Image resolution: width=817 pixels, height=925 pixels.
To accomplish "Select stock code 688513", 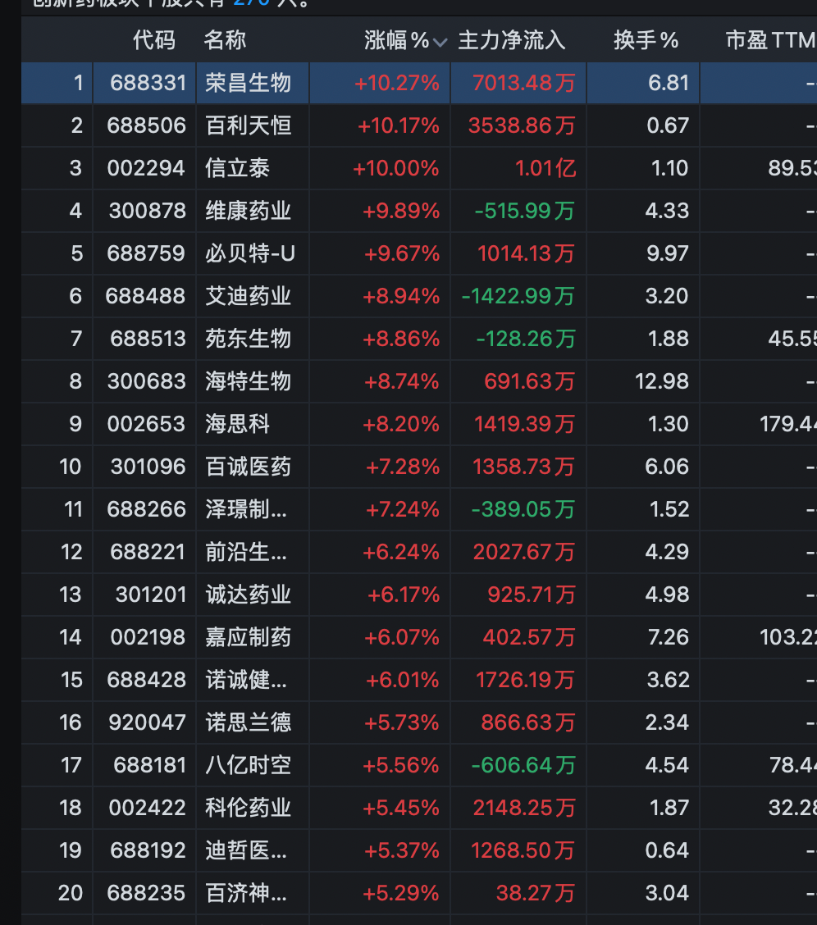I will [148, 339].
